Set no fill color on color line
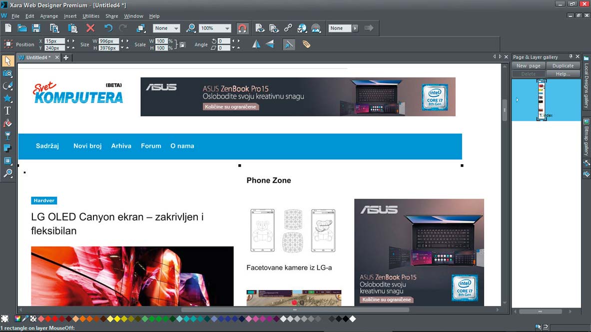The height and width of the screenshot is (332, 591). click(x=33, y=319)
